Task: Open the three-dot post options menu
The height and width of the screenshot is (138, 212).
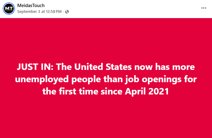Action: (204, 8)
